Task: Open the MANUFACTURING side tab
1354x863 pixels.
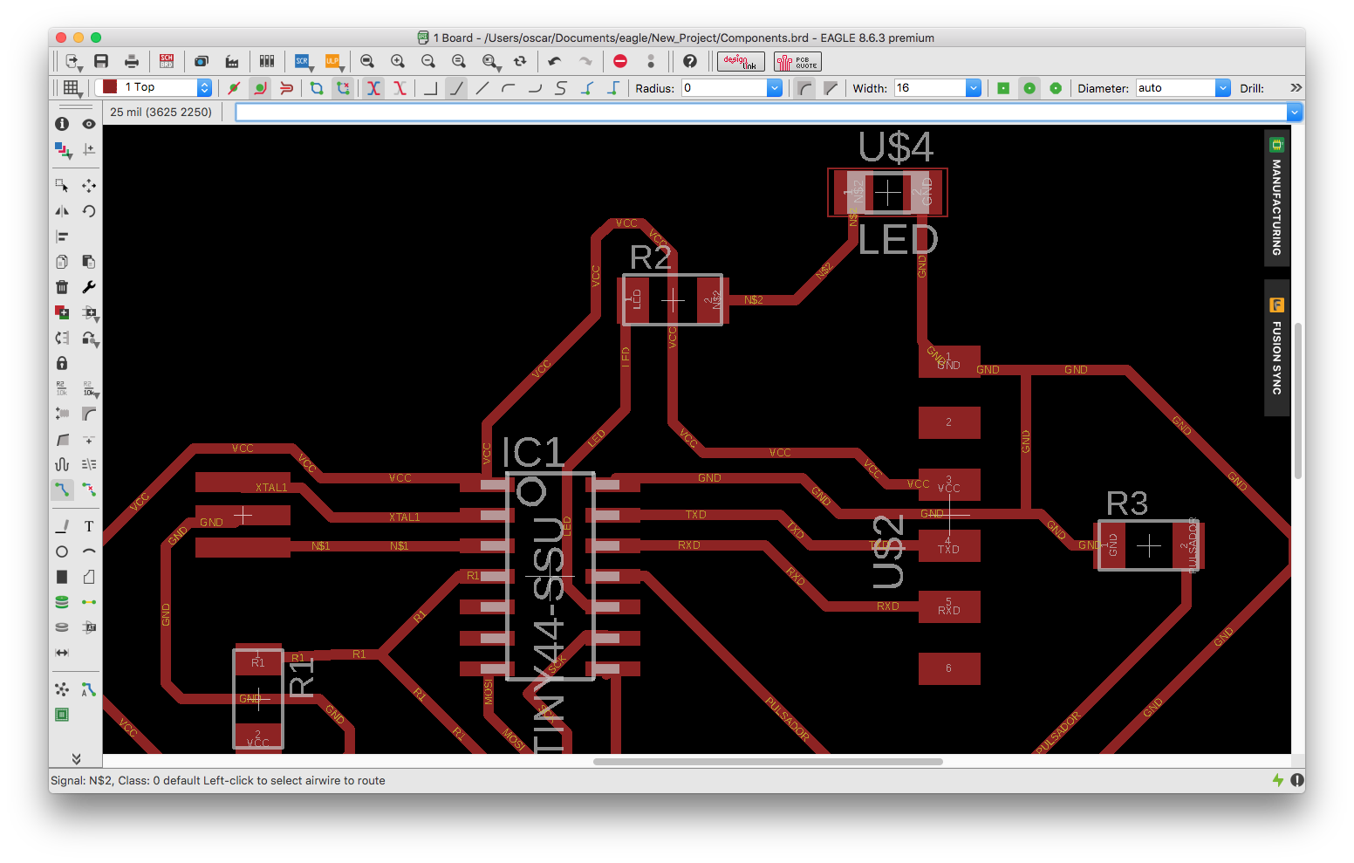Action: [x=1276, y=198]
